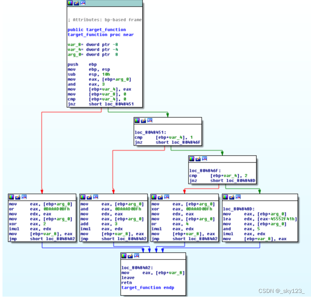Image resolution: width=311 pixels, height=298 pixels.
Task: Click node color icon on 'or eax, 4' block
Action: coord(154,197)
